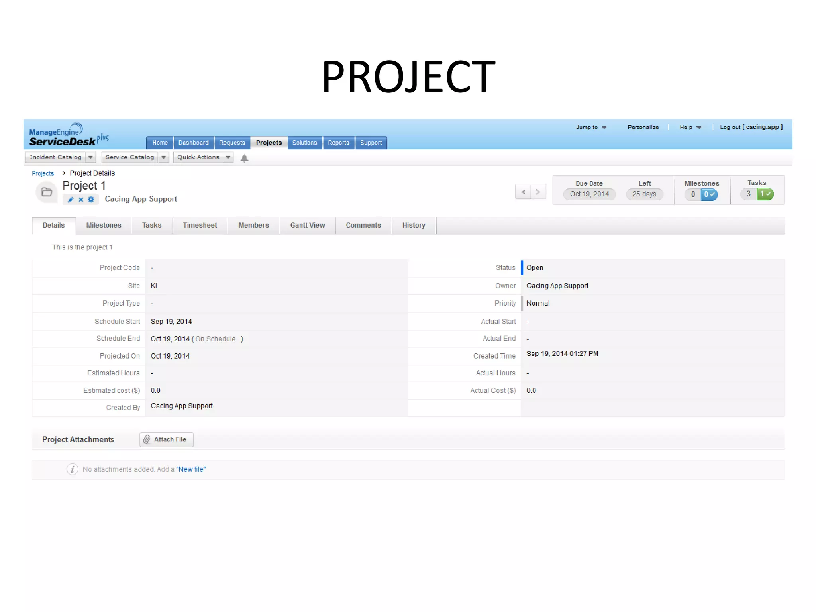This screenshot has width=816, height=612.
Task: Click the Actual Cost value 0.0
Action: [x=531, y=391]
